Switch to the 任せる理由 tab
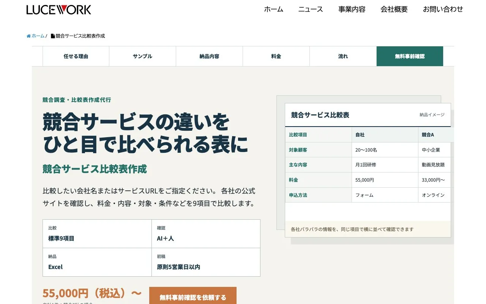Viewport: 486px width, 304px height. pyautogui.click(x=76, y=56)
